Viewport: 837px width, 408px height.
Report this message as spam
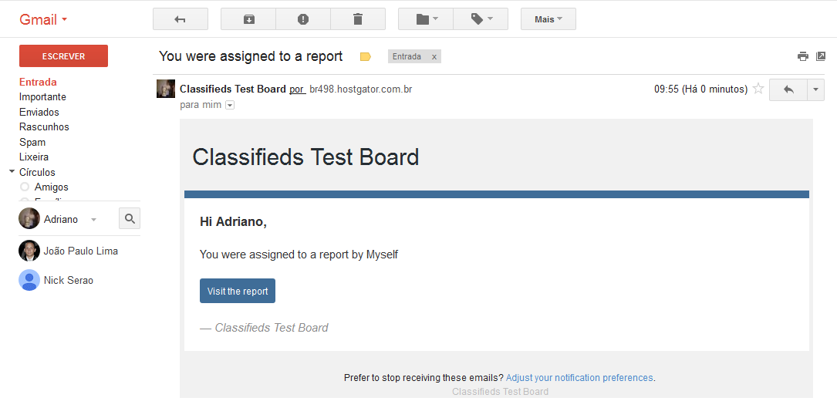(x=303, y=19)
